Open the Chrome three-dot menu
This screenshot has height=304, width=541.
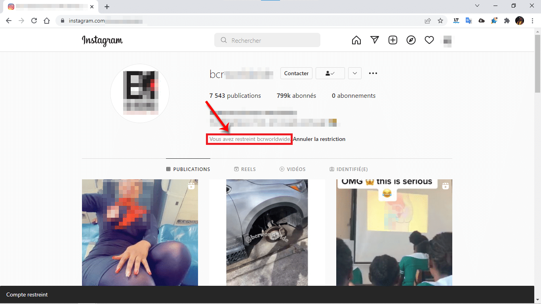(533, 21)
